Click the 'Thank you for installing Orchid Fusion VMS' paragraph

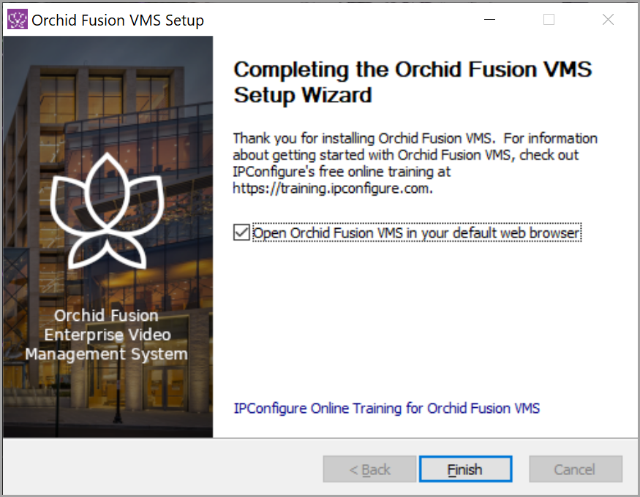click(415, 163)
